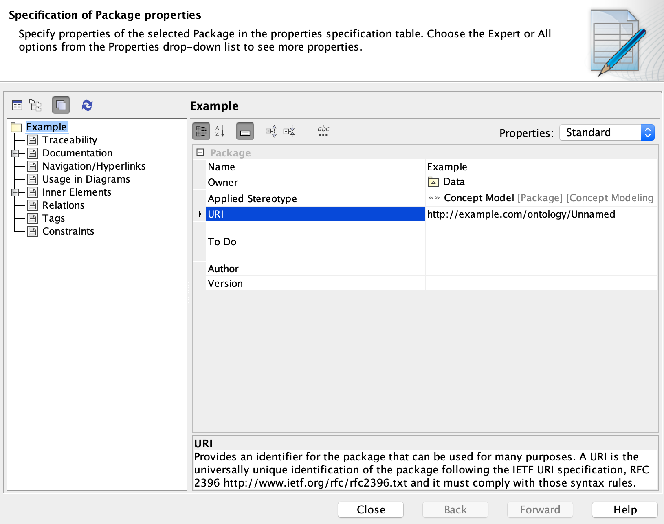Open the Properties Standard dropdown
The height and width of the screenshot is (524, 664).
tap(607, 132)
